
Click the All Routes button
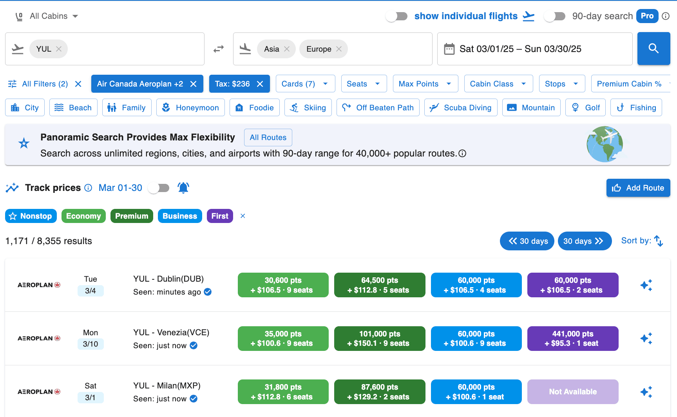[x=268, y=137]
